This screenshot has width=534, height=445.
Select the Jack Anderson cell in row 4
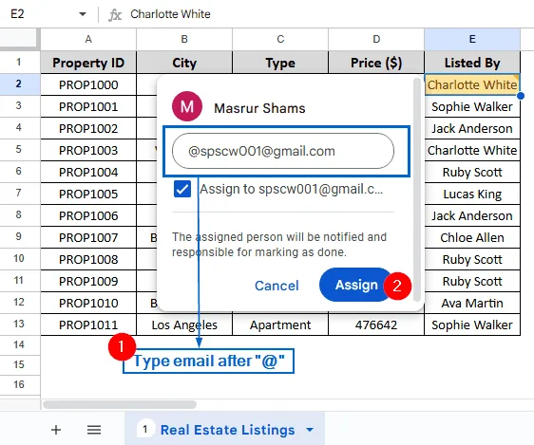click(x=472, y=128)
